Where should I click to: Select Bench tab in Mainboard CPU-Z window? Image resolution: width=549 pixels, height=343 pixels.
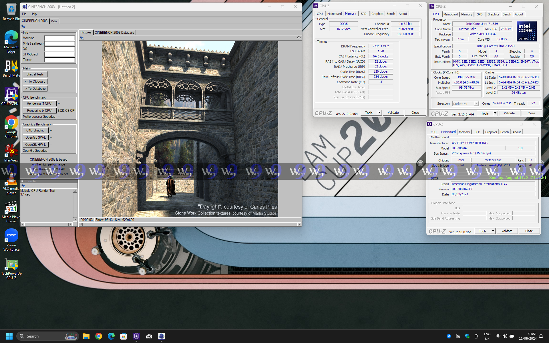tap(504, 132)
